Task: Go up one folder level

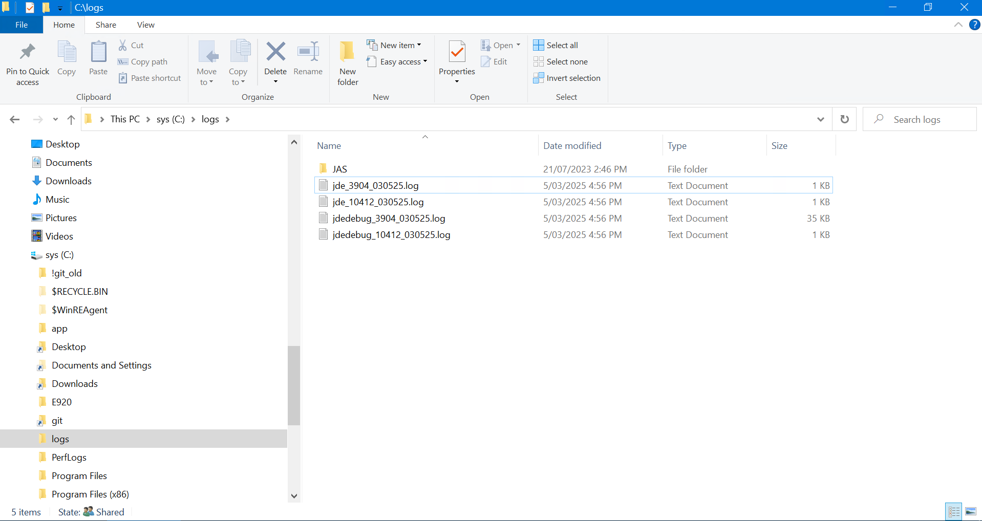Action: click(71, 119)
